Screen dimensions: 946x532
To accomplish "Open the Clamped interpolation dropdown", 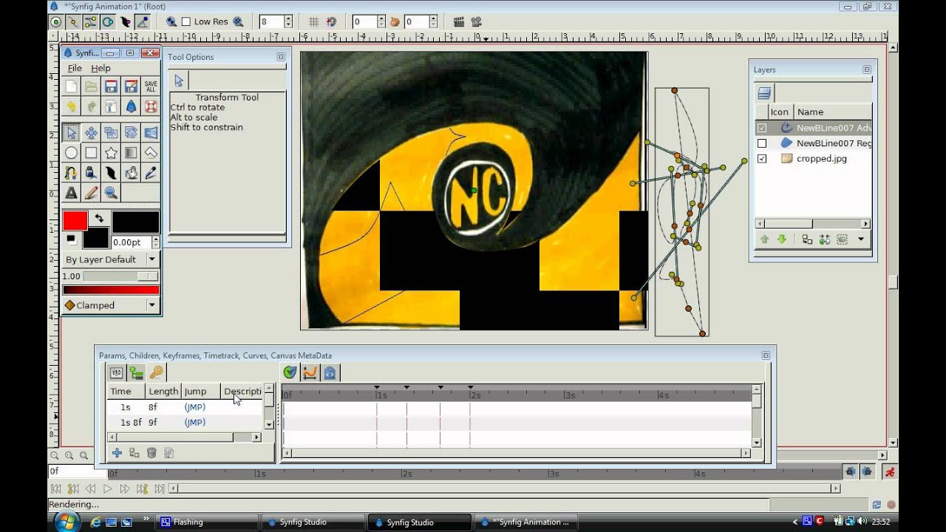I will (x=111, y=305).
